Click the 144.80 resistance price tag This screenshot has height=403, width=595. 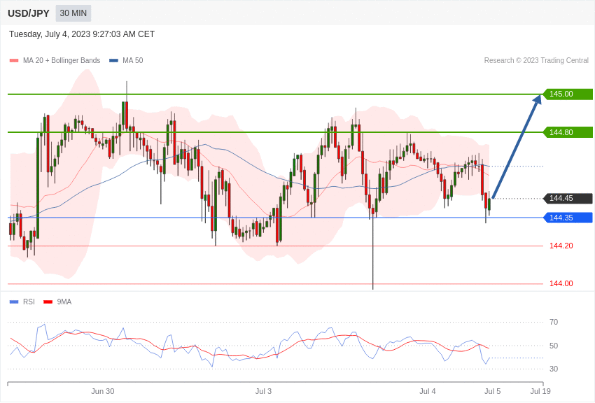(568, 132)
